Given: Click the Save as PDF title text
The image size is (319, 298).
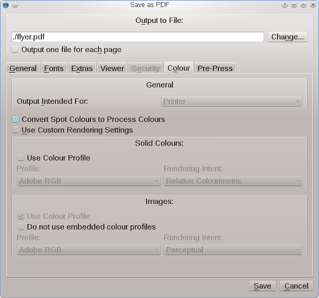Looking at the screenshot, I should [149, 5].
